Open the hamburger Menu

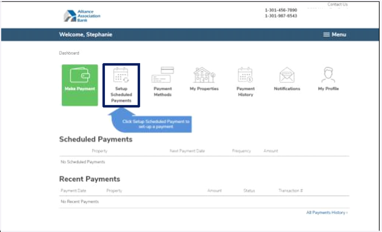tap(335, 34)
